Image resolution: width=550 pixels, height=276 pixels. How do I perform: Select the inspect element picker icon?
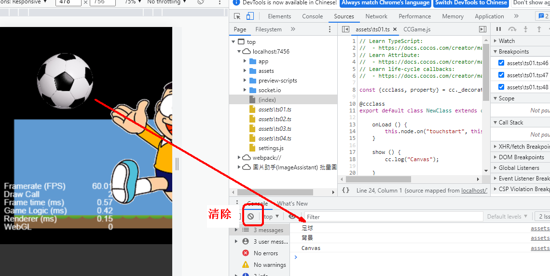[237, 16]
